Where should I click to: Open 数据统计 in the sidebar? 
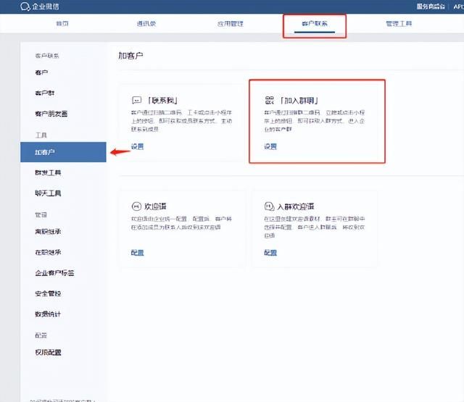tap(48, 314)
